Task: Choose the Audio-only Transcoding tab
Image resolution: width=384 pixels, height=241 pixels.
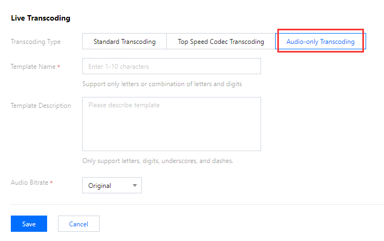Action: [320, 42]
